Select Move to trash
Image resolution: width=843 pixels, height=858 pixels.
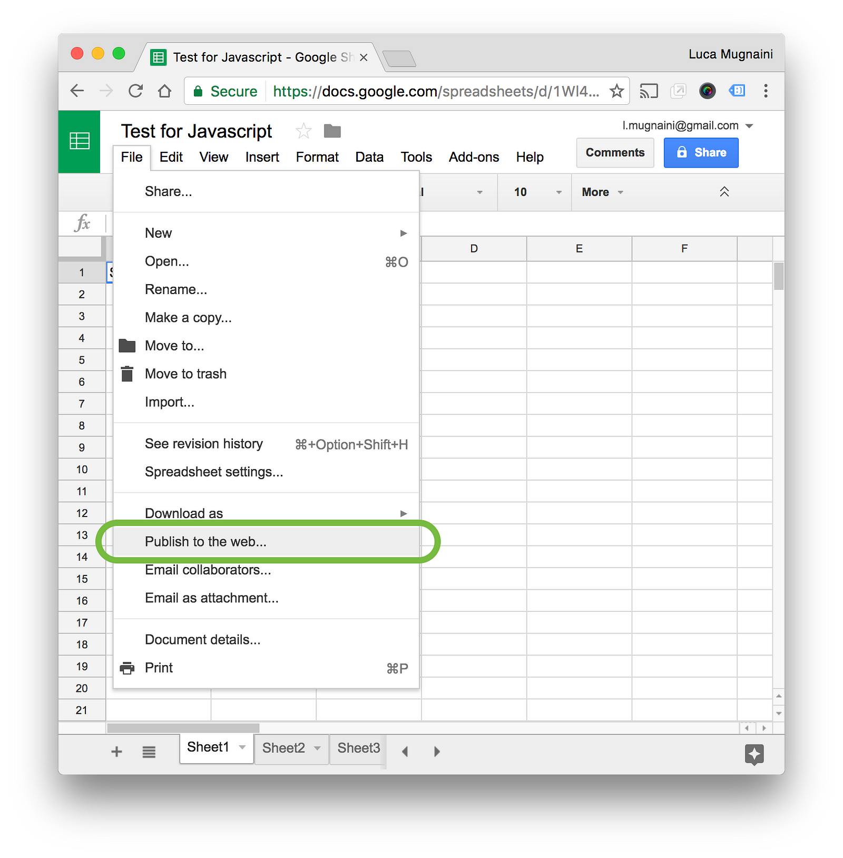pos(266,374)
